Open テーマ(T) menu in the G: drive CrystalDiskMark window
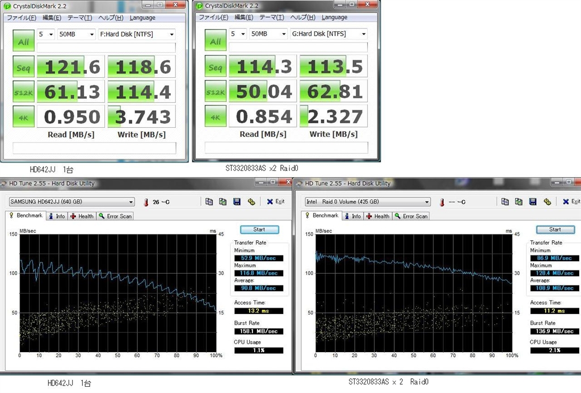Image resolution: width=581 pixels, height=393 pixels. coord(271,17)
